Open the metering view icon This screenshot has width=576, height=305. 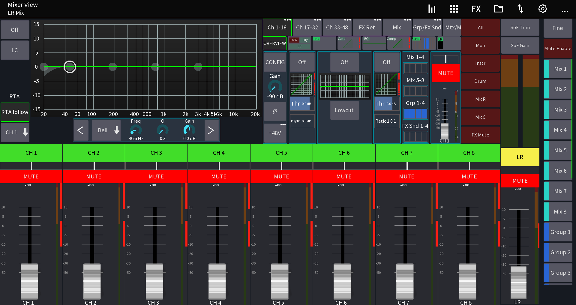tap(432, 9)
